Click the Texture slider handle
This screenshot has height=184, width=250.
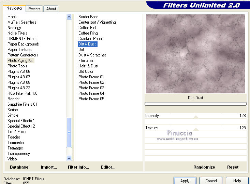pos(196,129)
